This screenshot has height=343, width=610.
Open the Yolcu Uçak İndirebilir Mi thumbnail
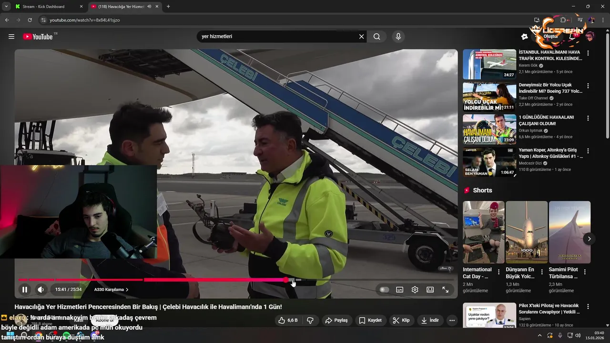489,97
